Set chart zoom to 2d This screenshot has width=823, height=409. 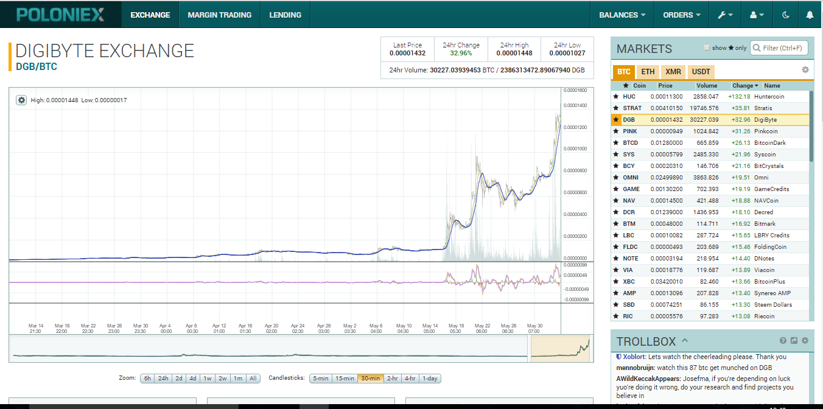point(179,379)
